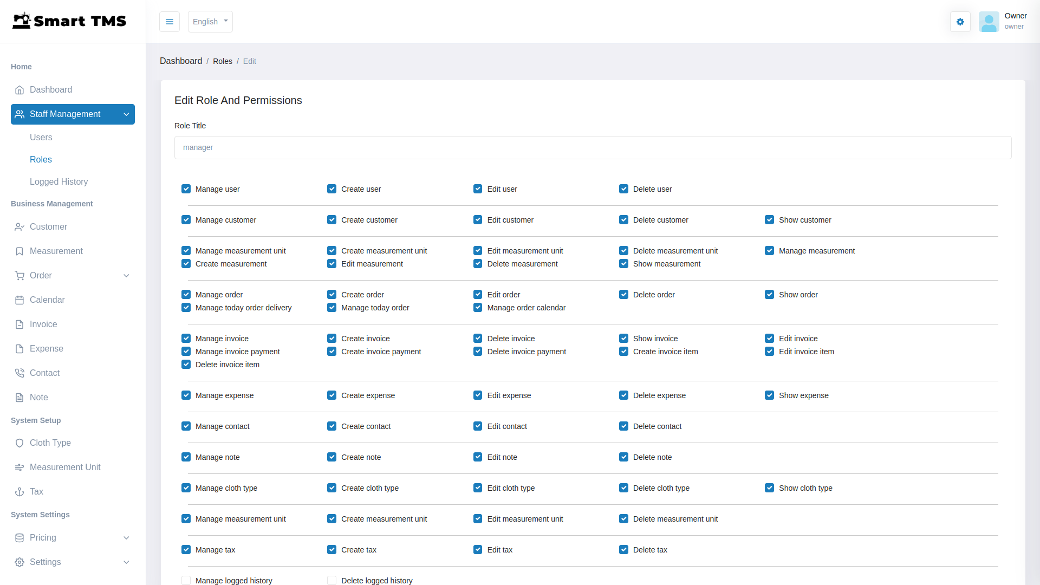Click the Owner profile avatar

point(989,22)
